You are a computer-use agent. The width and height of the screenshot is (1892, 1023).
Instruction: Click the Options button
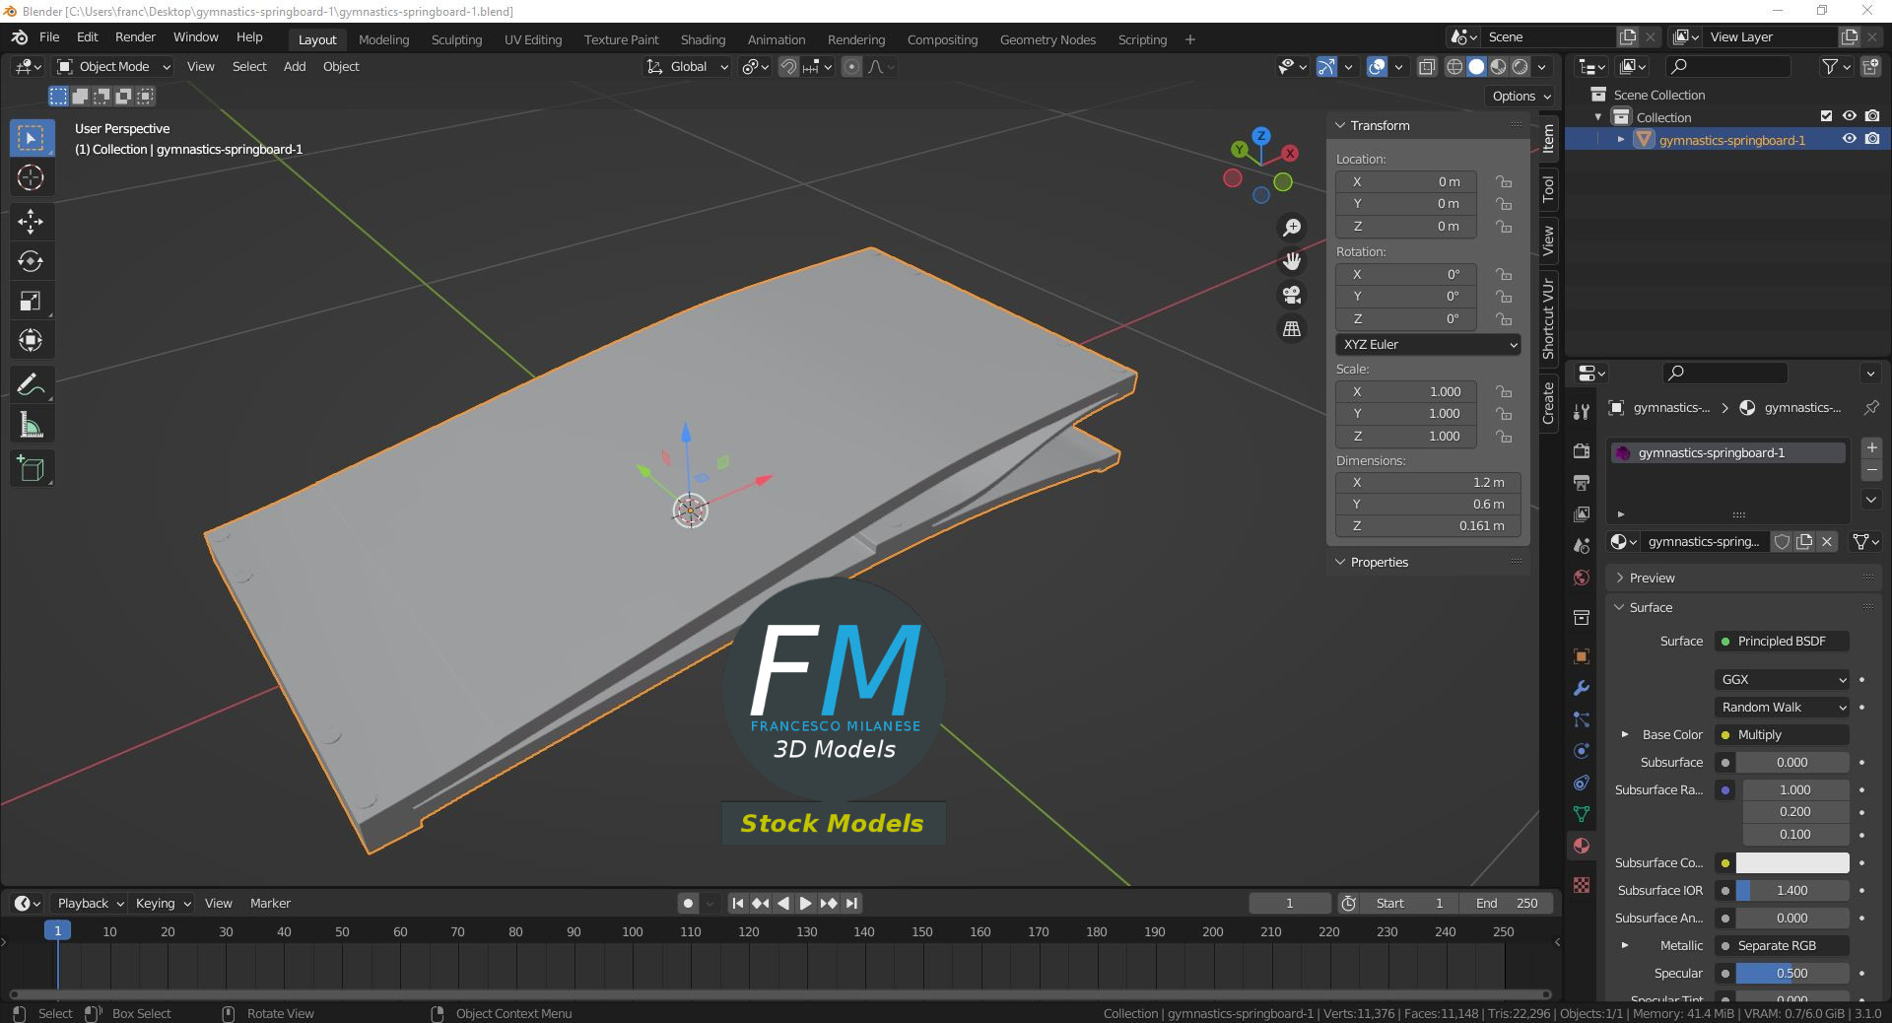click(1521, 97)
